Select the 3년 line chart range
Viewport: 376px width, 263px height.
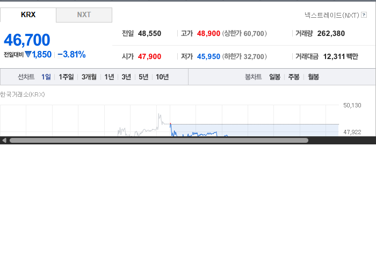click(x=126, y=77)
